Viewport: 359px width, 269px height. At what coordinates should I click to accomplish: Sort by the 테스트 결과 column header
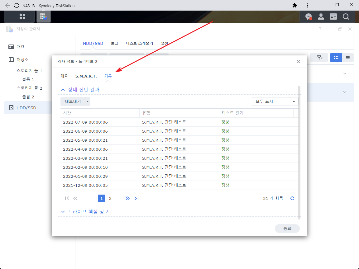pyautogui.click(x=256, y=113)
